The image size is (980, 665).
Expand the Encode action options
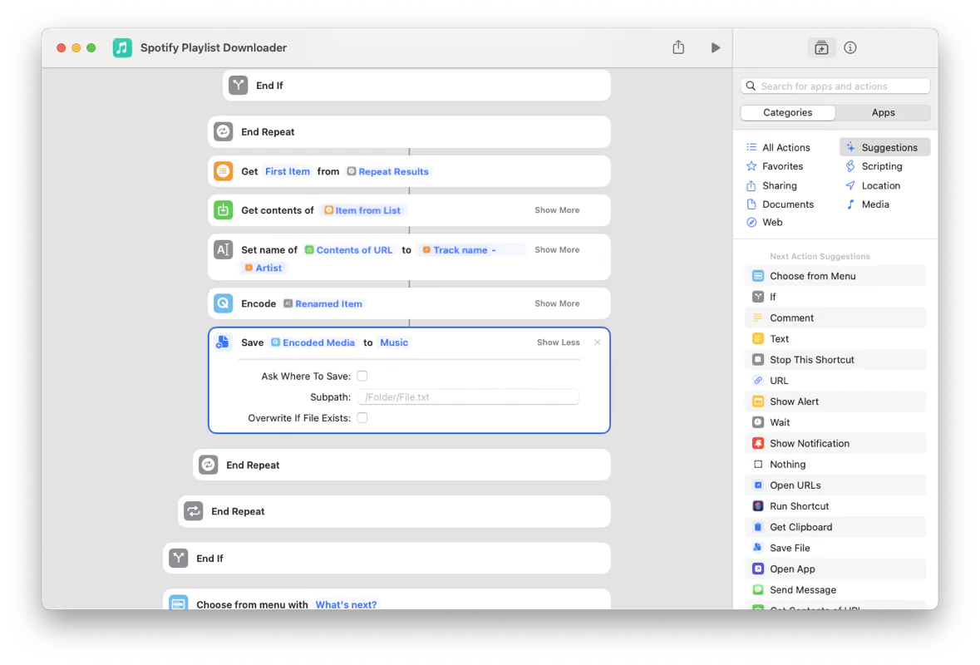tap(557, 303)
